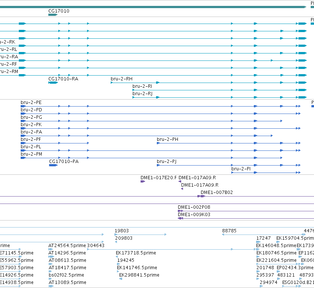Screen dimensions: 314x288
Task: Click the 304643 feature label
Action: click(96, 246)
